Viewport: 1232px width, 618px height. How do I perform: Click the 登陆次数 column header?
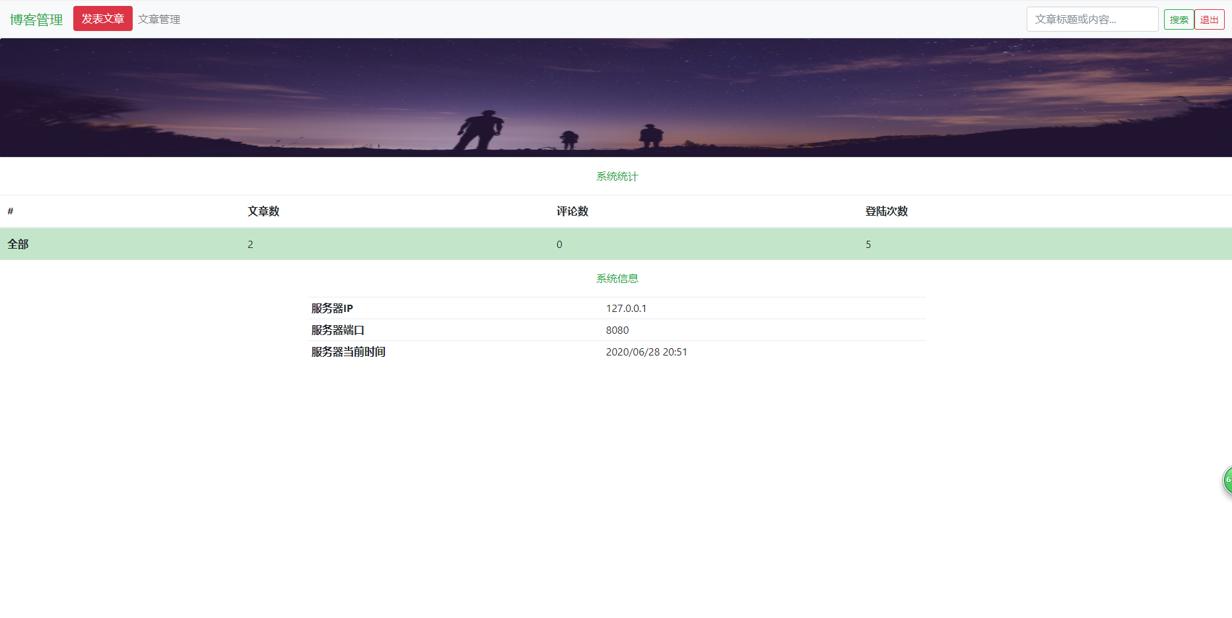coord(886,211)
